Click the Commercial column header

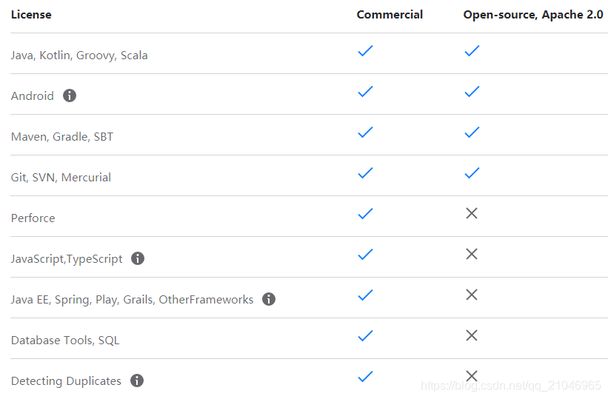coord(390,15)
